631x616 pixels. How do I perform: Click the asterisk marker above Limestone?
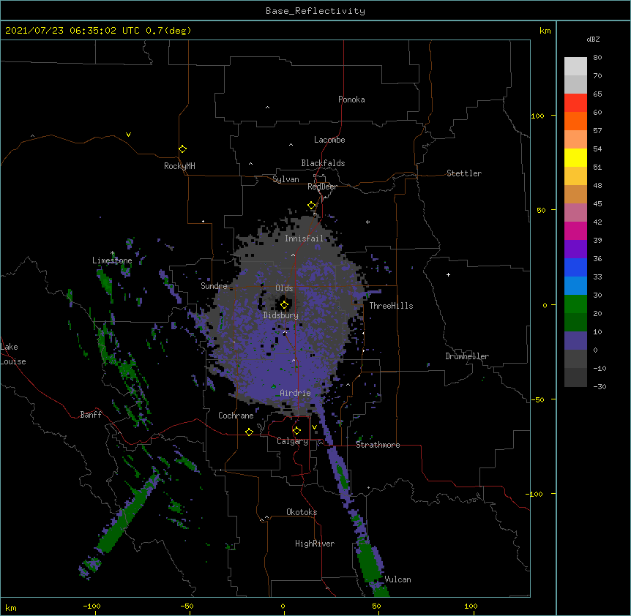click(x=112, y=253)
